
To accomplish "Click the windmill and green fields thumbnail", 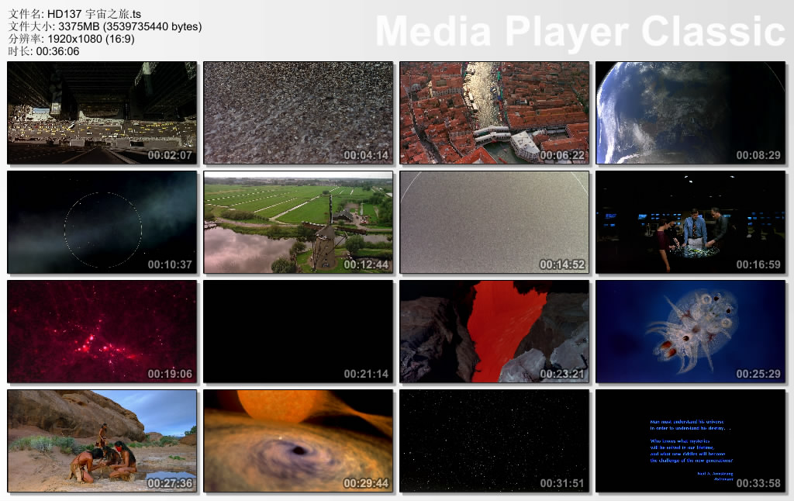I will 298,223.
